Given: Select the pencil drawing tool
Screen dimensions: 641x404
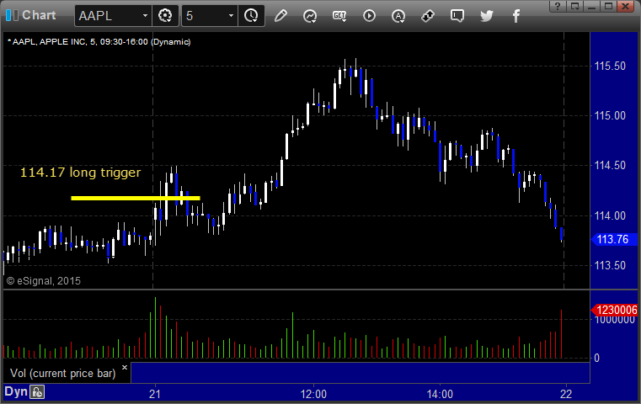Looking at the screenshot, I should point(280,16).
